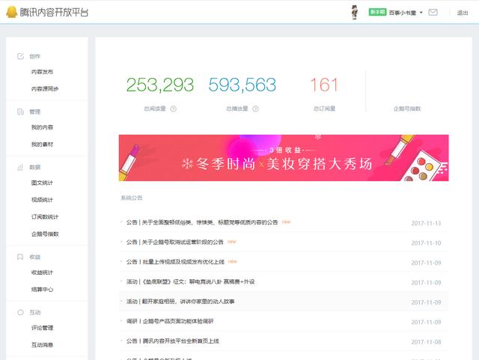The width and height of the screenshot is (479, 360).
Task: Click the 161 total subscriptions number
Action: point(324,85)
